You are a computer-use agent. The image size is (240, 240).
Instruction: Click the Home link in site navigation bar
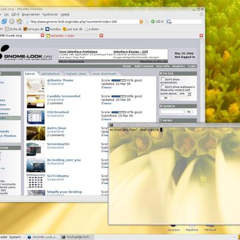tap(127, 66)
